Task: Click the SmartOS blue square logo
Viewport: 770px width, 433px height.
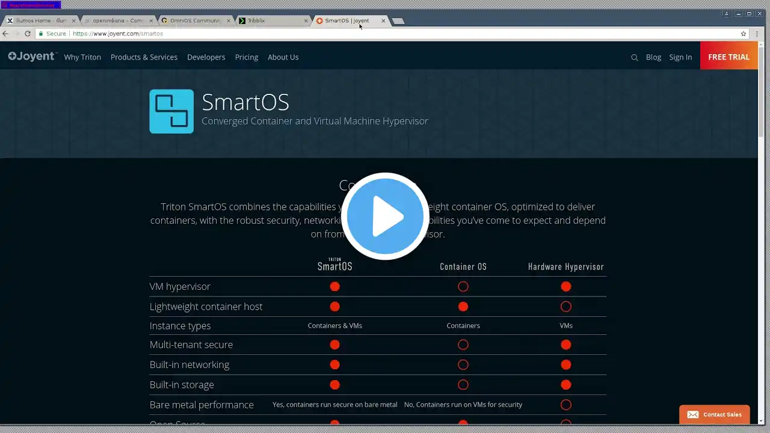Action: (171, 111)
